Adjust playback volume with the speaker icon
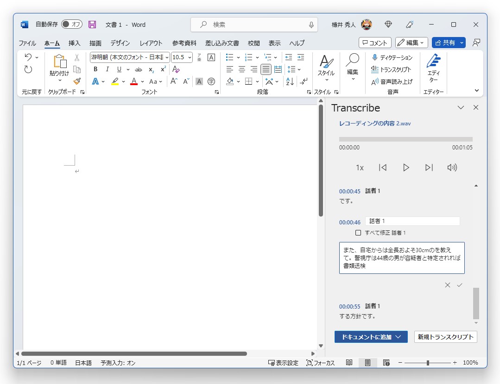Viewport: 500px width, 384px height. 452,167
